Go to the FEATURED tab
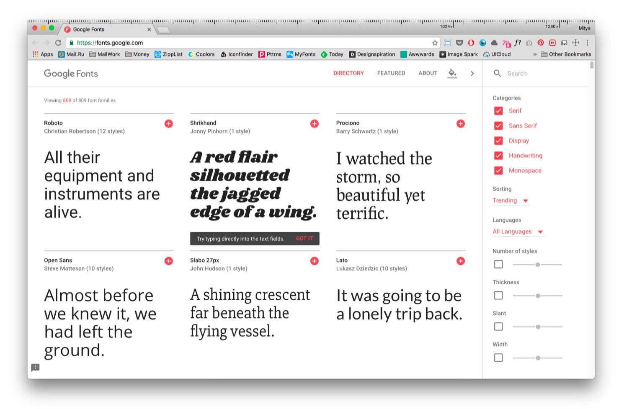 [x=391, y=73]
